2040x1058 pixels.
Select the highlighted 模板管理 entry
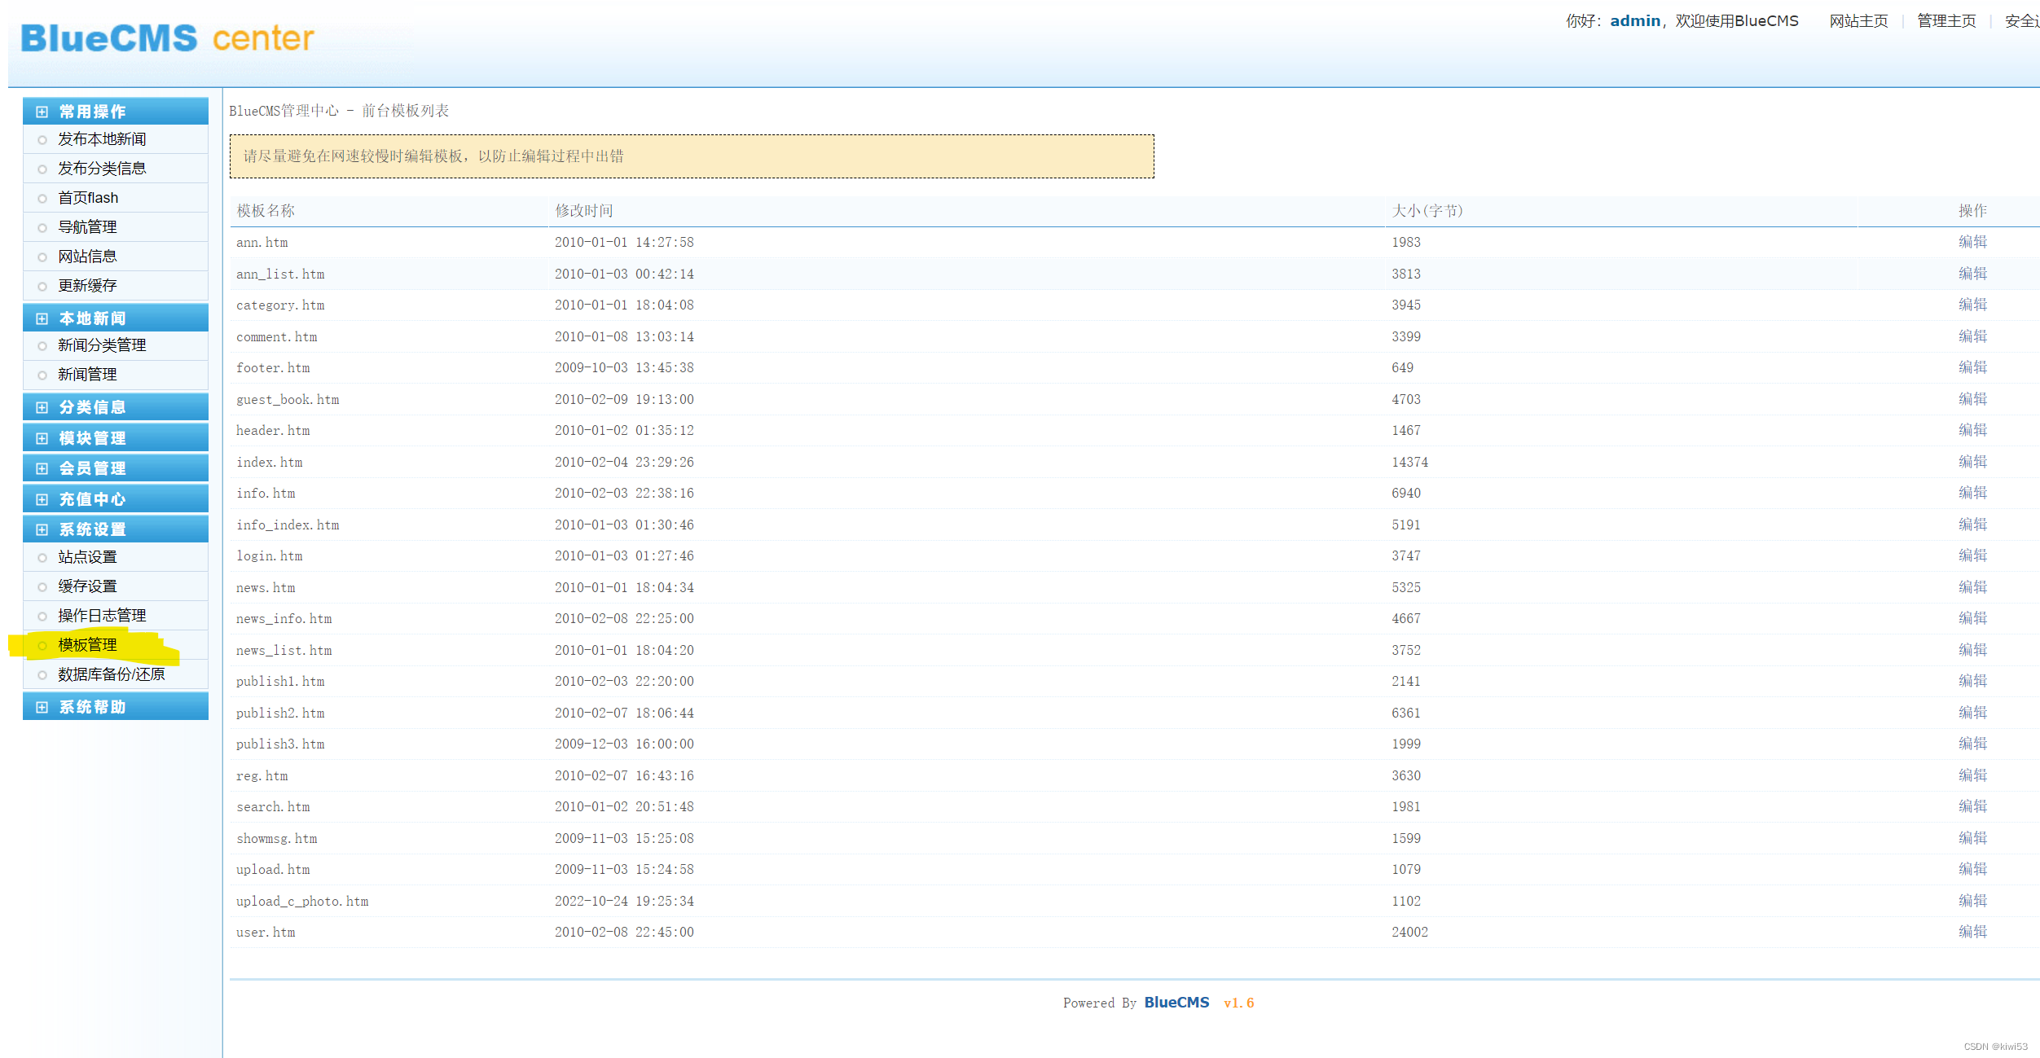(x=86, y=644)
